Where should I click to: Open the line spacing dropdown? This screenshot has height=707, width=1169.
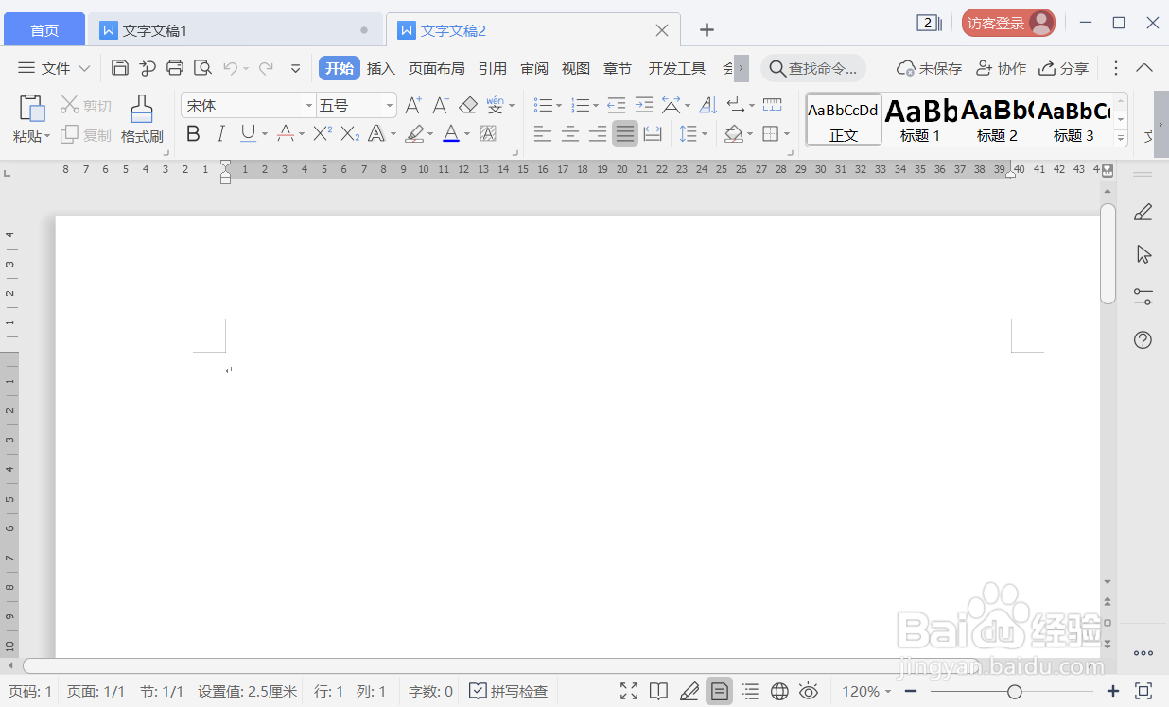[703, 134]
